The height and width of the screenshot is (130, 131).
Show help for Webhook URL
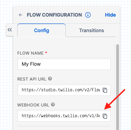[53, 105]
